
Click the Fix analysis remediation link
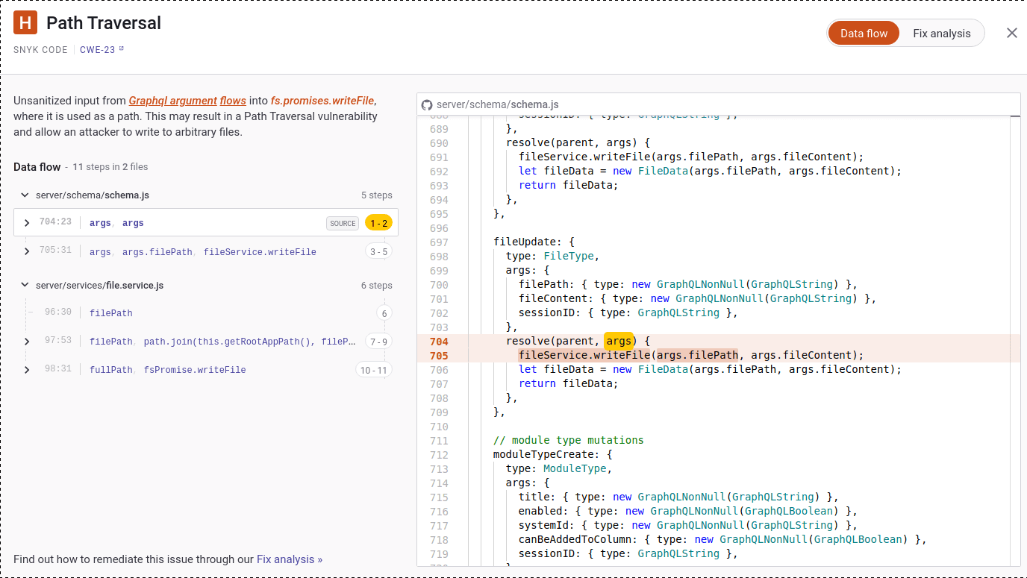click(x=288, y=559)
